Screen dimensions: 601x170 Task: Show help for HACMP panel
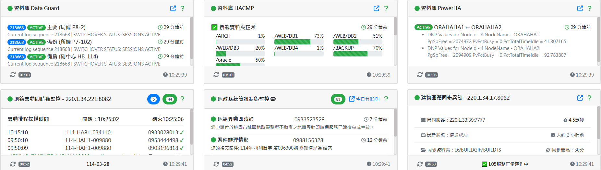point(386,8)
